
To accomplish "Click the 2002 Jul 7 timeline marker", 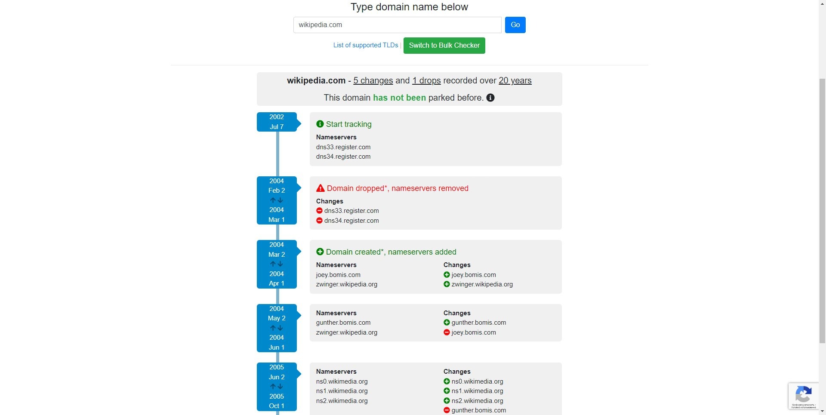I will click(x=277, y=122).
